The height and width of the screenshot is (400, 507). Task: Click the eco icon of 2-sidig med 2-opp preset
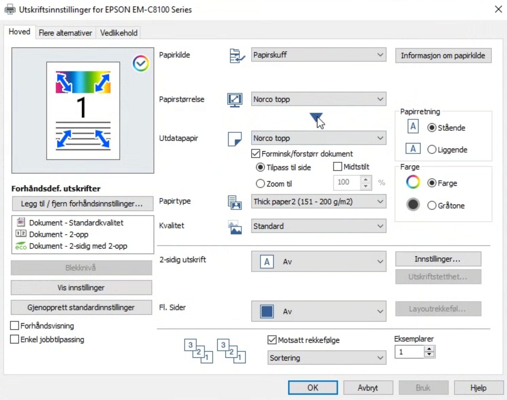(x=21, y=246)
